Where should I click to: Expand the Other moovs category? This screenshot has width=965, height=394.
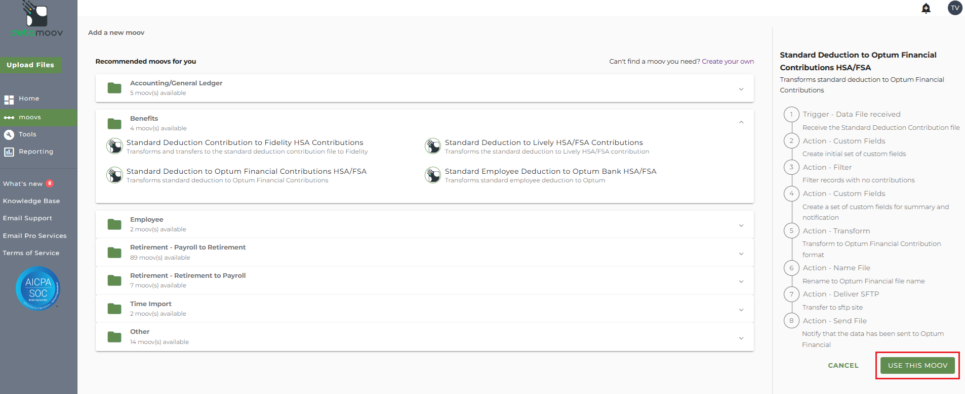click(x=741, y=338)
